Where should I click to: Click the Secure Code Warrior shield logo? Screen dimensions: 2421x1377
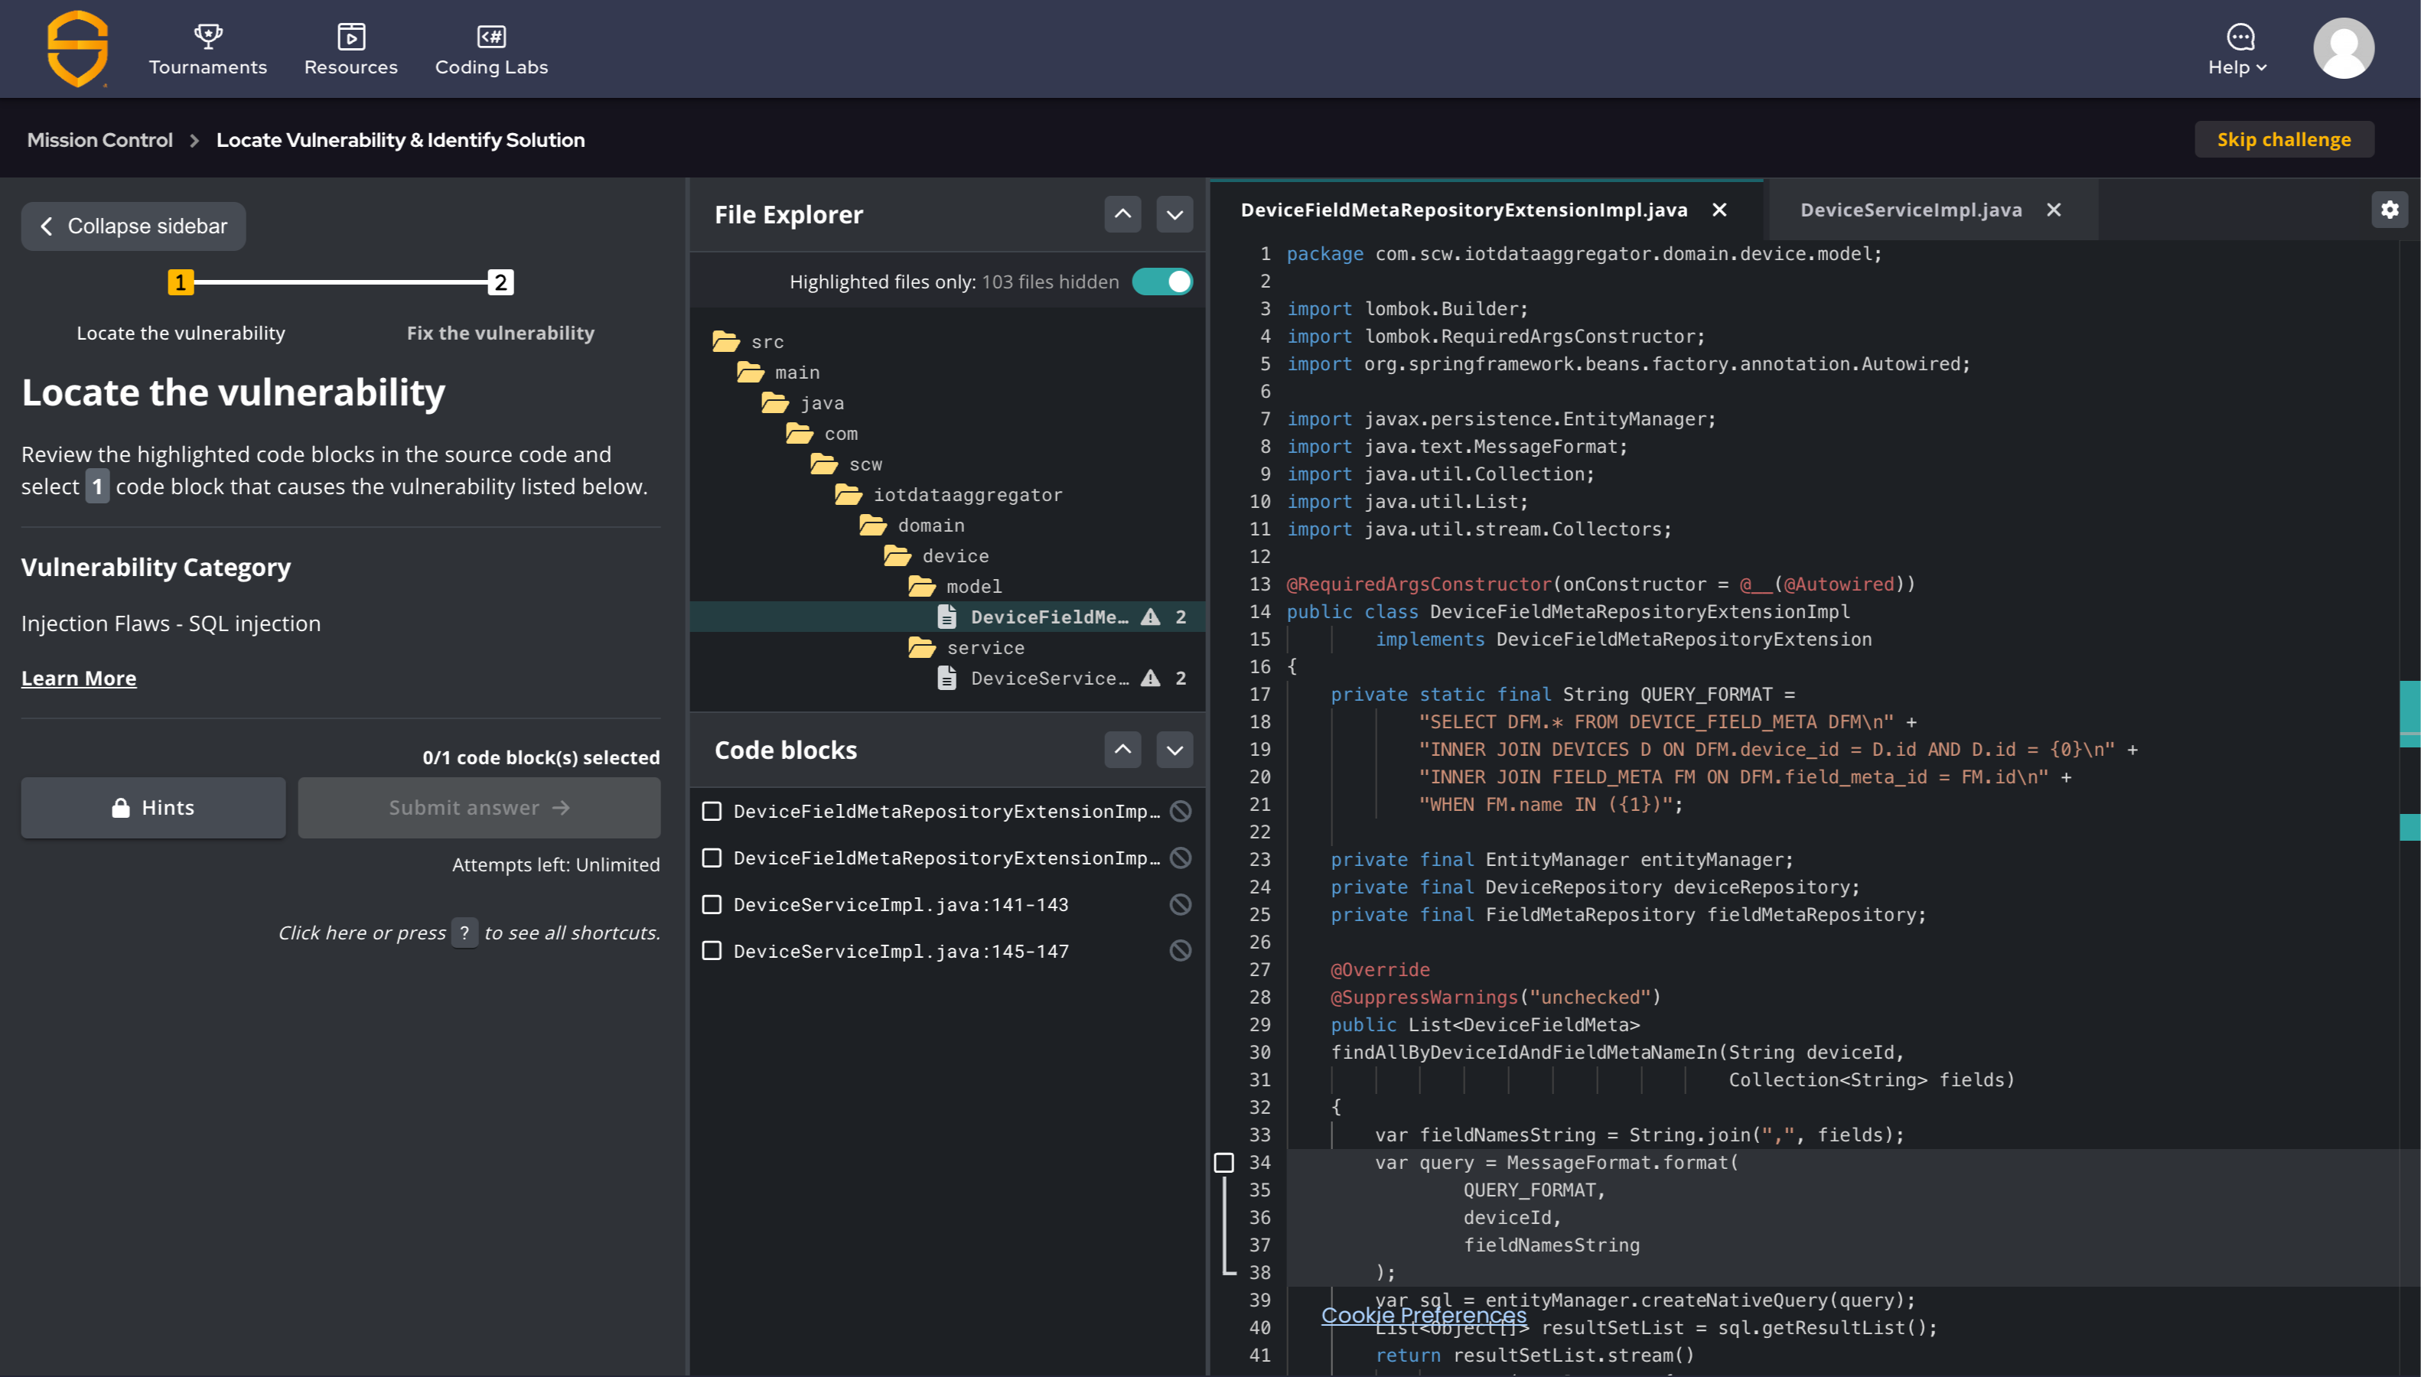coord(77,48)
